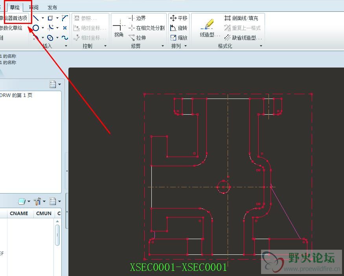
Task: Select the Fillet sketch tool
Action: click(51, 27)
